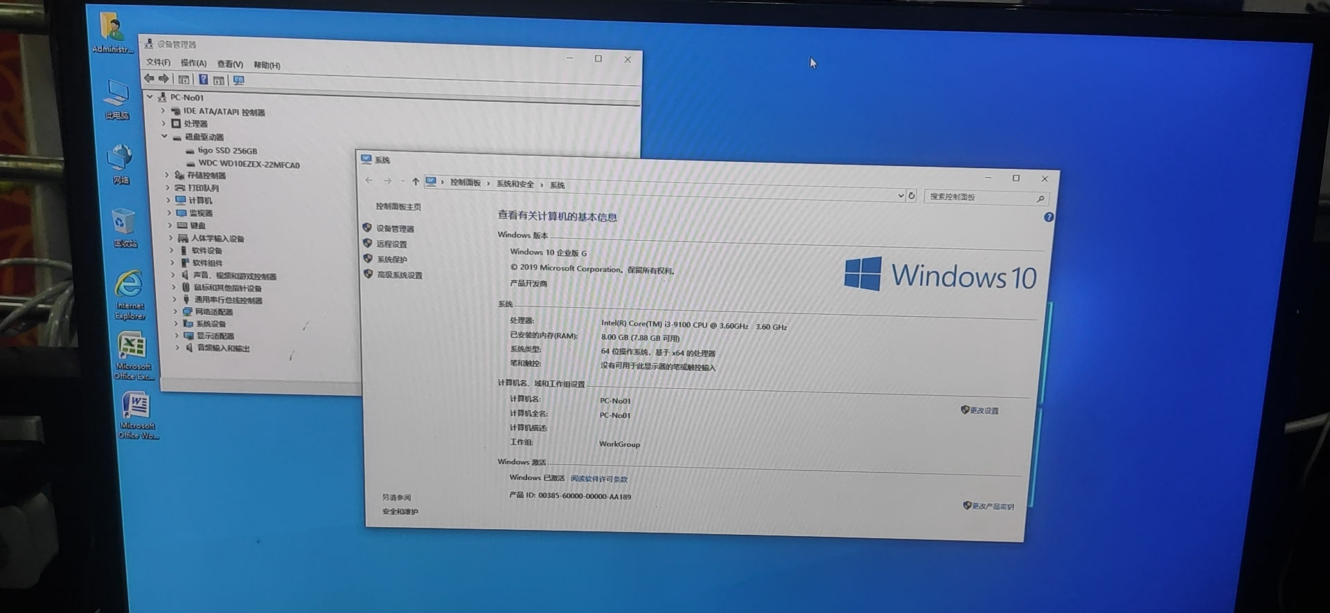Open 查看(V) menu in Device Manager
1330x613 pixels.
click(230, 64)
